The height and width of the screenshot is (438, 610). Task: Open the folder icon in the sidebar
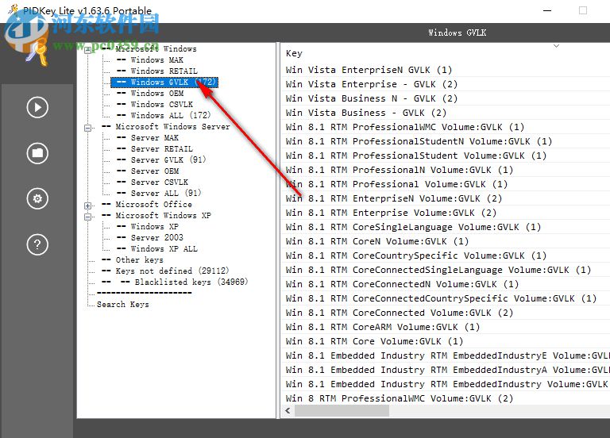tap(37, 152)
